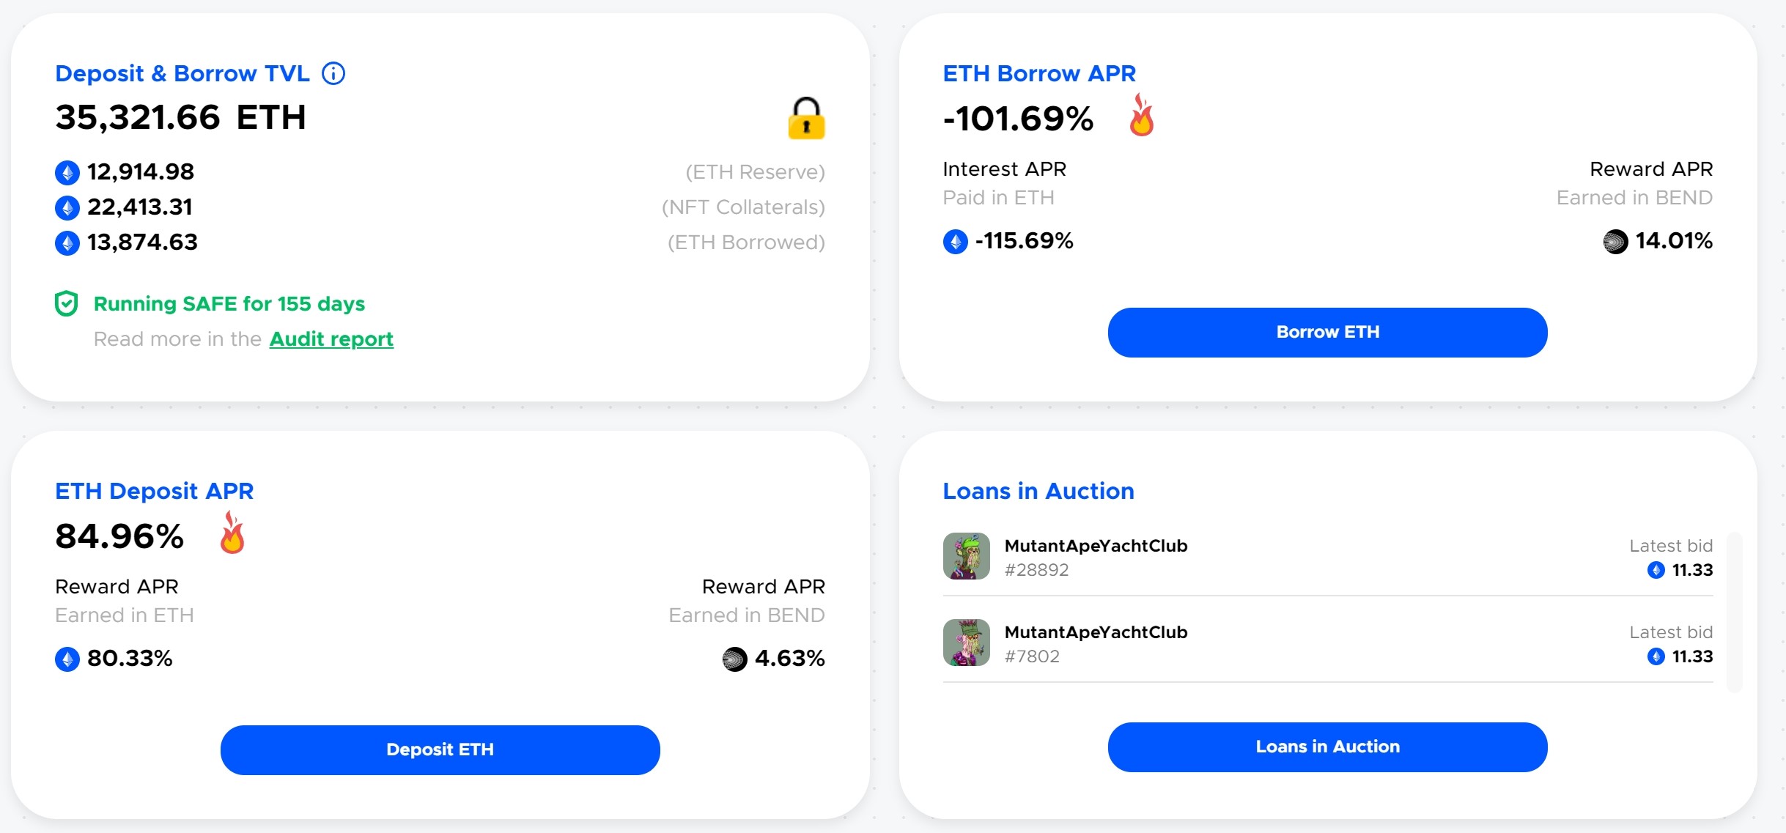Click the ETH icon next to 80.33%

click(67, 659)
